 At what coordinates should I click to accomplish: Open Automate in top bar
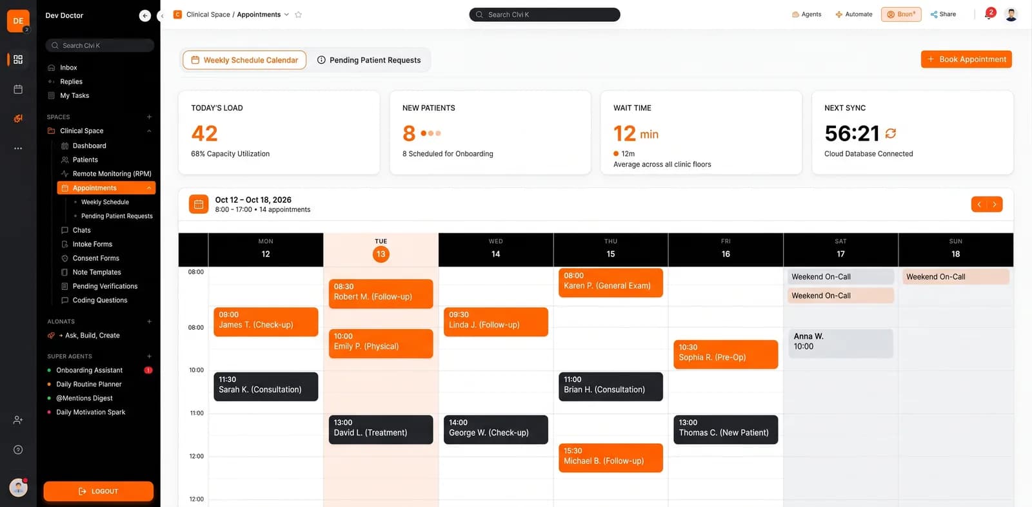click(x=853, y=14)
